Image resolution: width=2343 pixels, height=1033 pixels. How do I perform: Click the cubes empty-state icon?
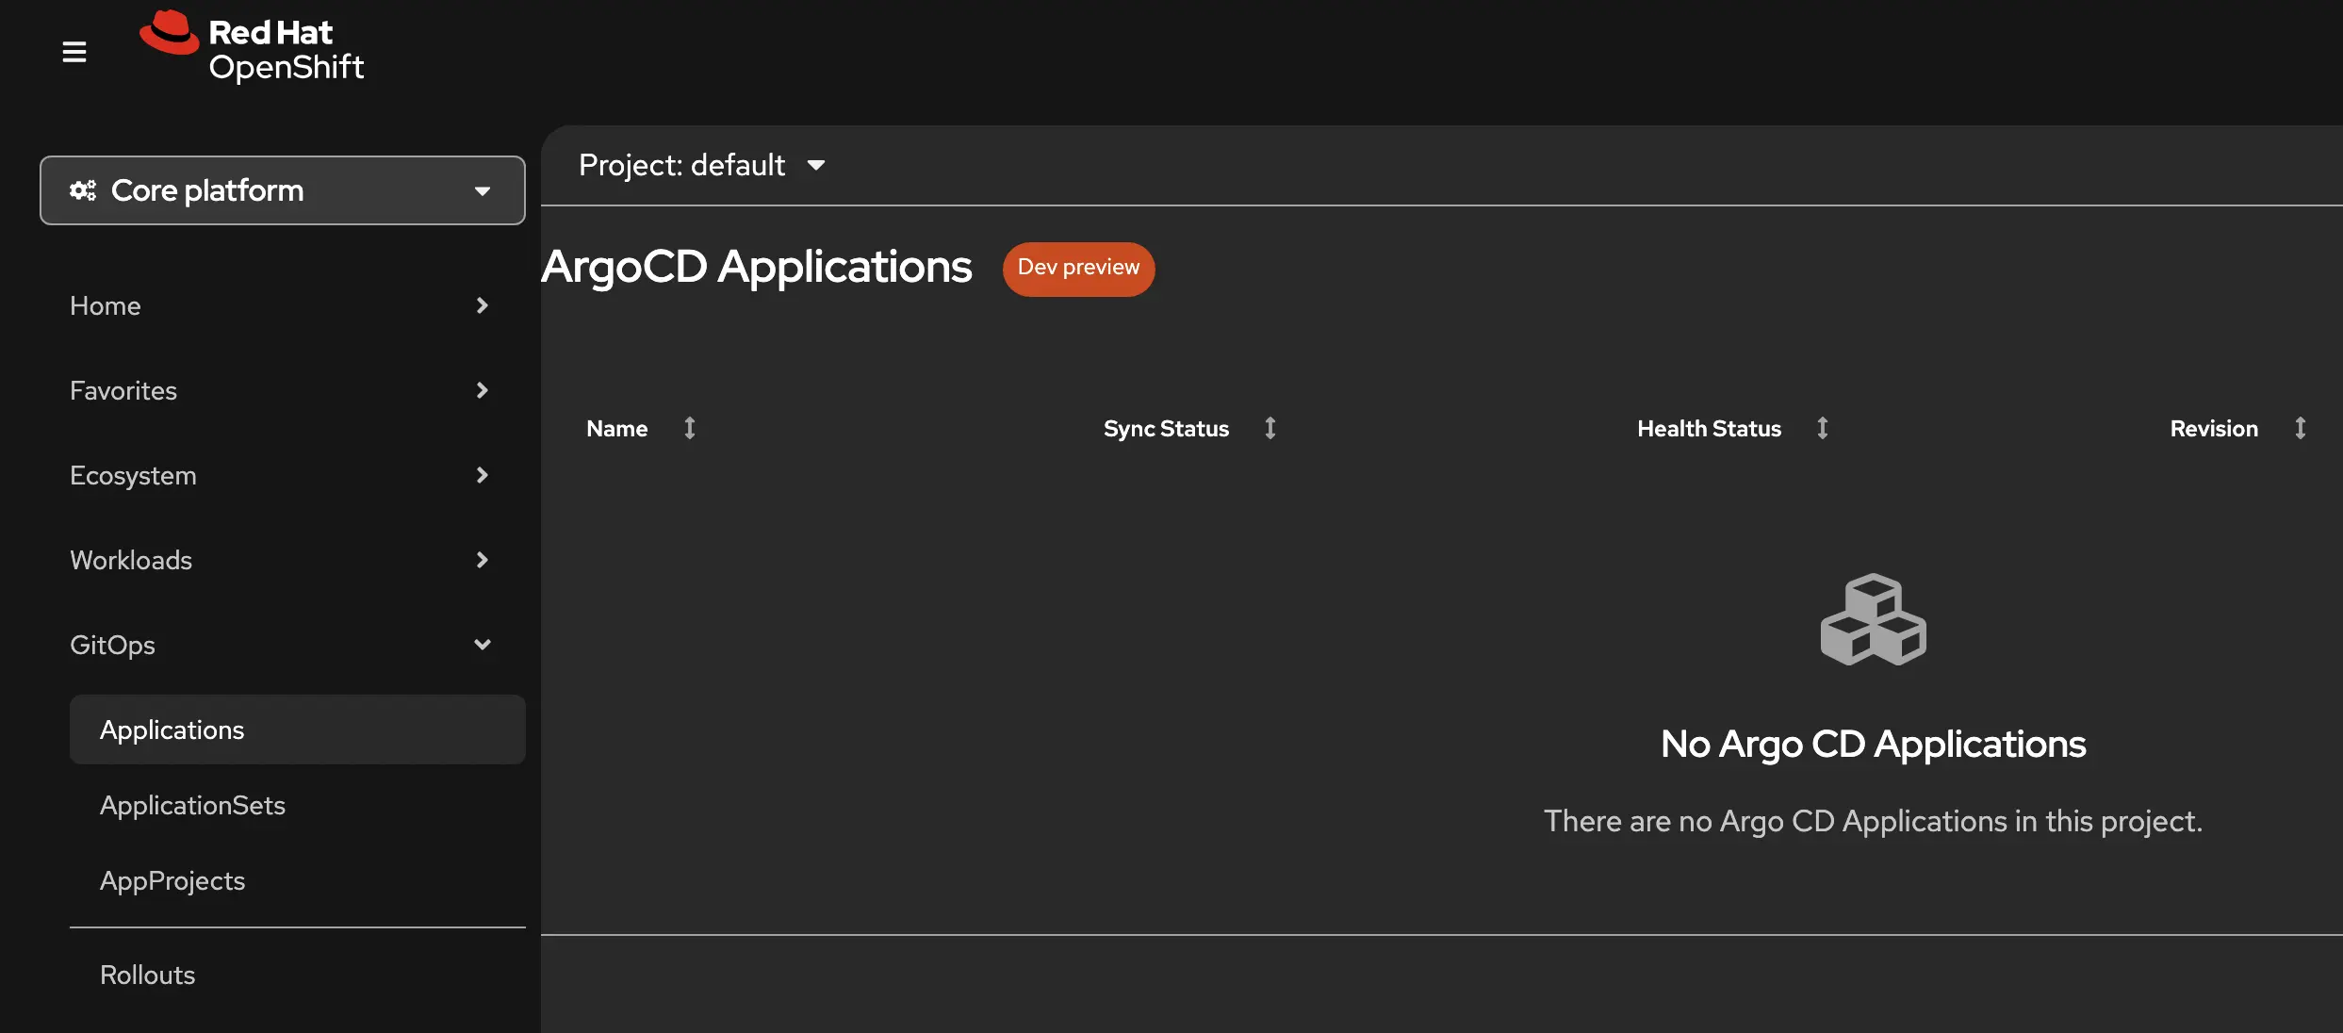click(1872, 619)
